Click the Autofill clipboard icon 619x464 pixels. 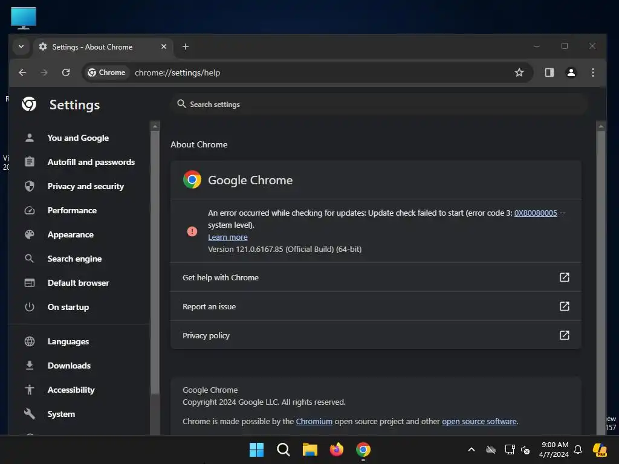click(30, 162)
